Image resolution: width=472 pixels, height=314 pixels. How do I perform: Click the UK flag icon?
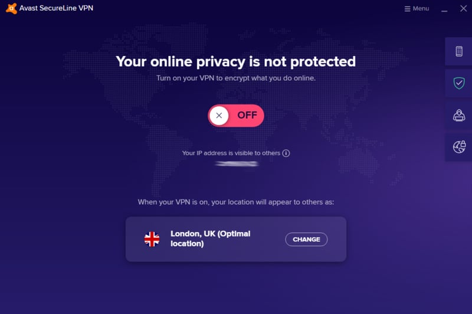(152, 240)
